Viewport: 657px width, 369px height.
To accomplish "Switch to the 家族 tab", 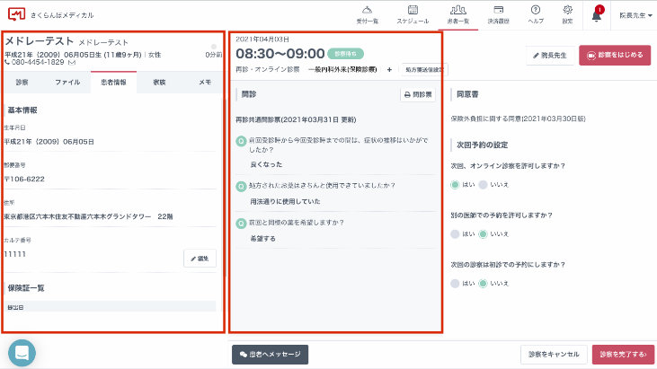I will [158, 82].
